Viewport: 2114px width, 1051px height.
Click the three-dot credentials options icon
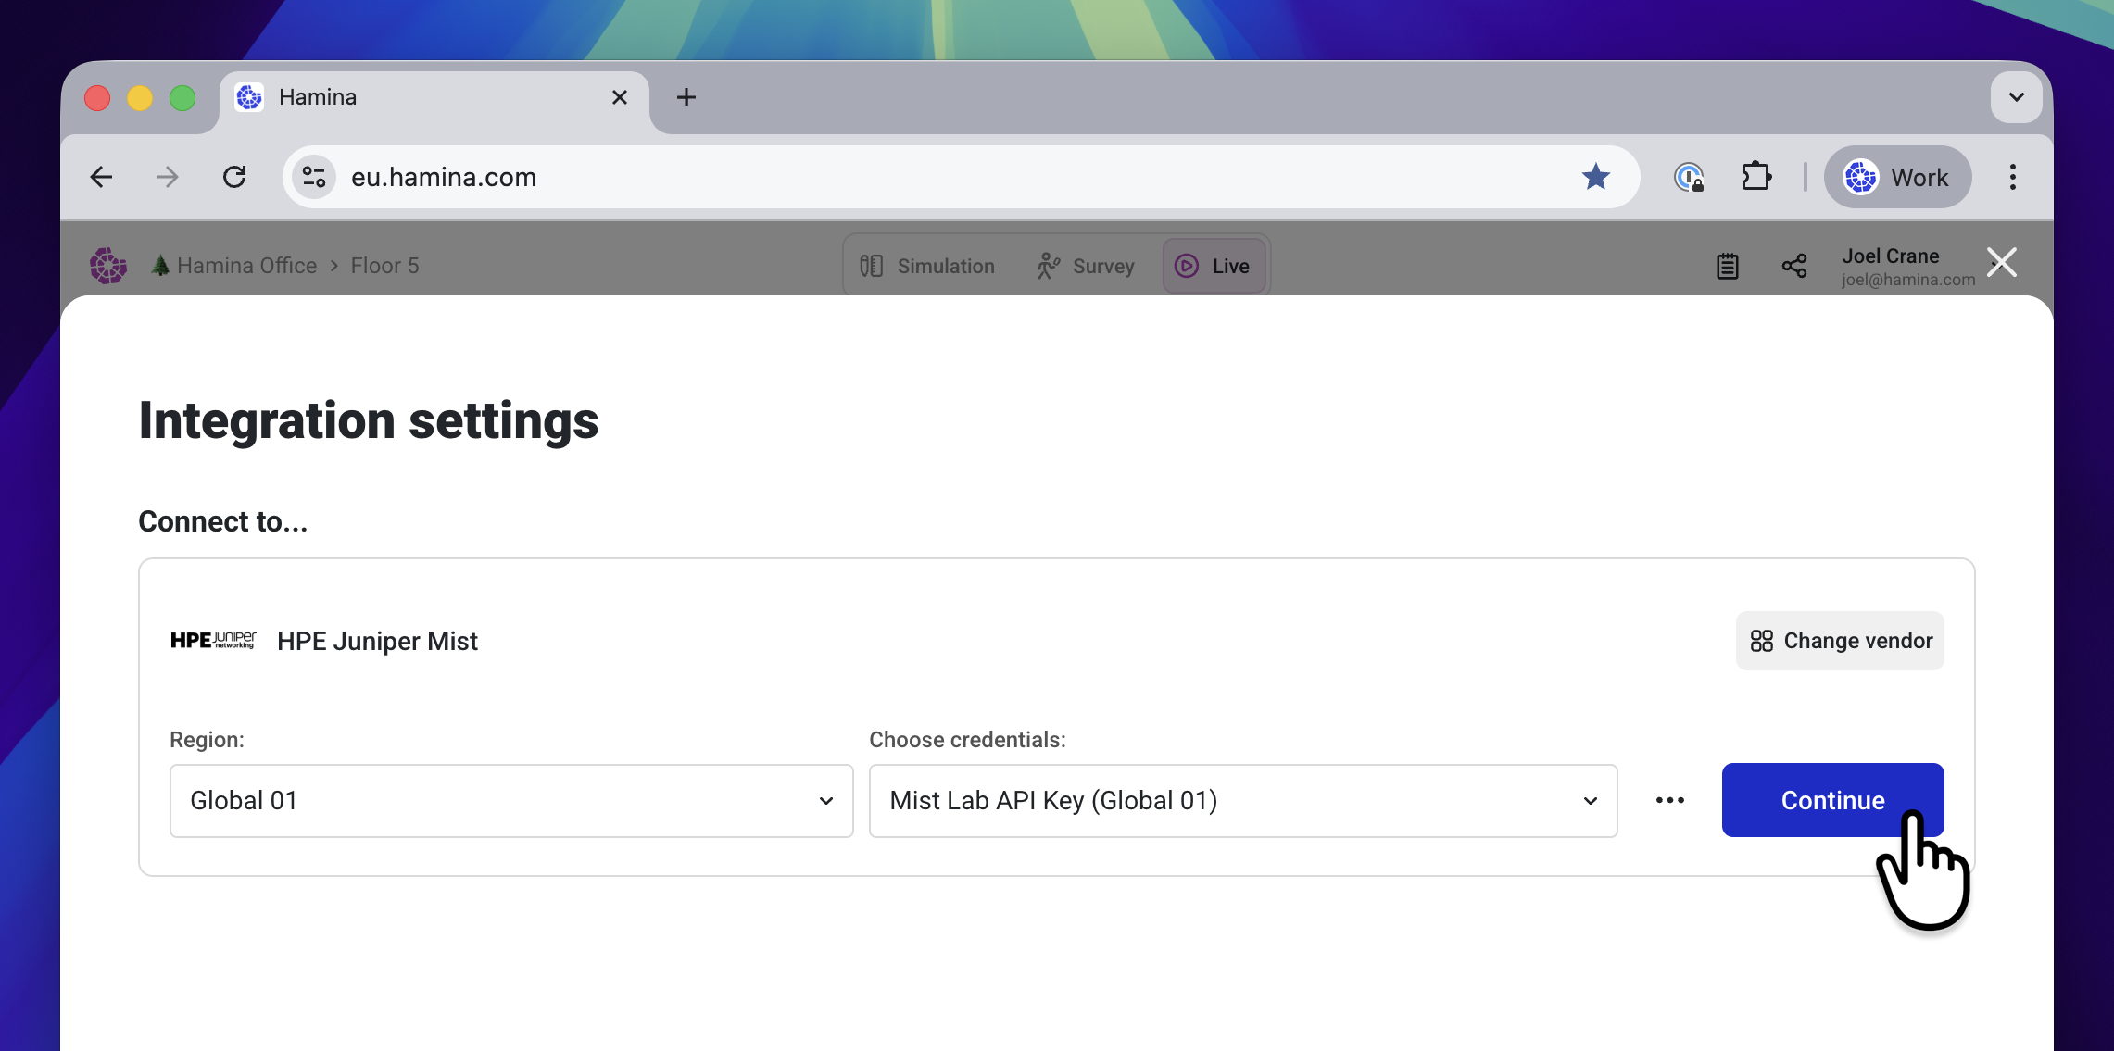point(1669,800)
